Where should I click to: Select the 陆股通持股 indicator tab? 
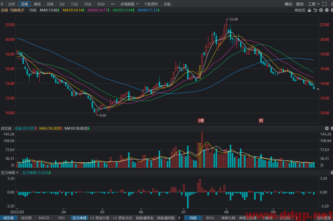(x=166, y=218)
